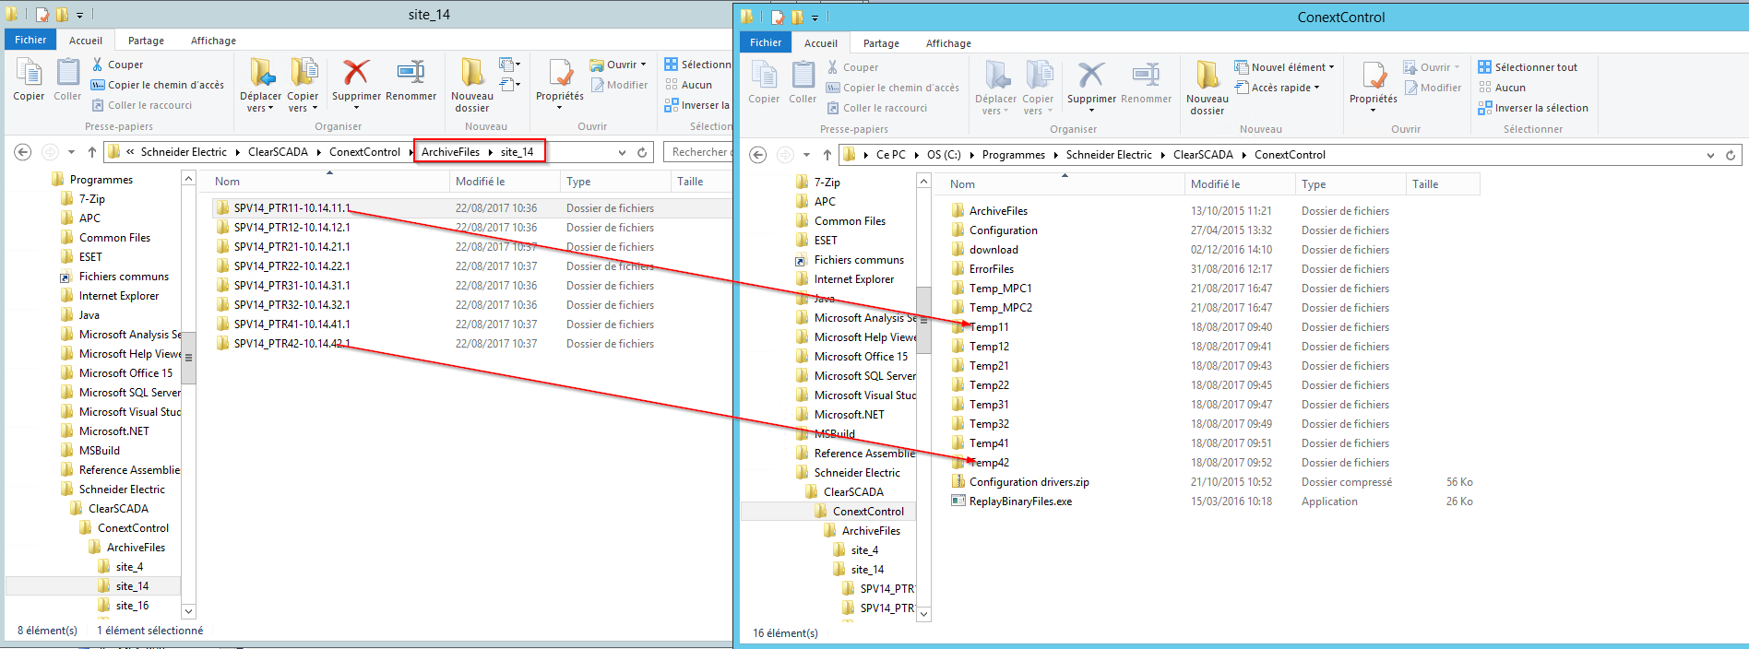Viewport: 1749px width, 649px height.
Task: Click the Supprimer icon in left window ribbon
Action: [356, 74]
